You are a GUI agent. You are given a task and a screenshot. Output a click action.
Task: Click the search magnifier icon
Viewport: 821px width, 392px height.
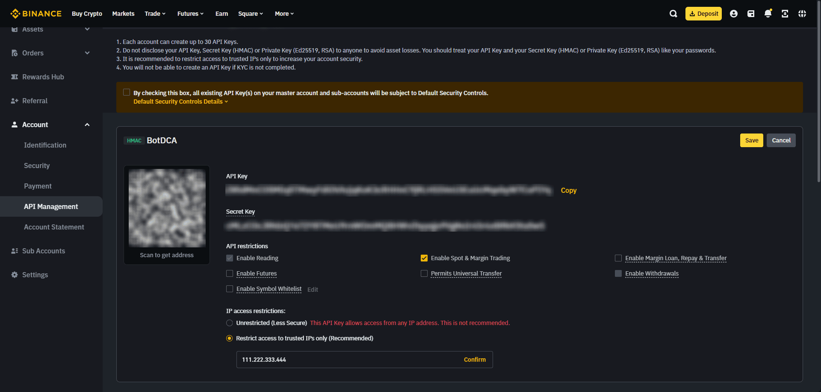[673, 14]
